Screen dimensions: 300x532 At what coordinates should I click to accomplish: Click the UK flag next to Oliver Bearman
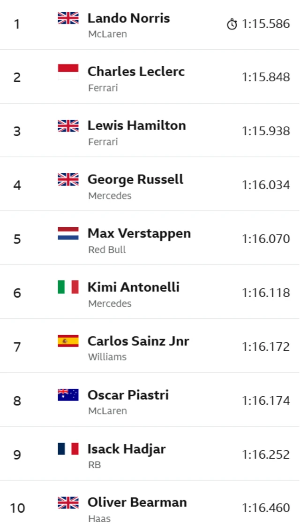[x=68, y=502]
